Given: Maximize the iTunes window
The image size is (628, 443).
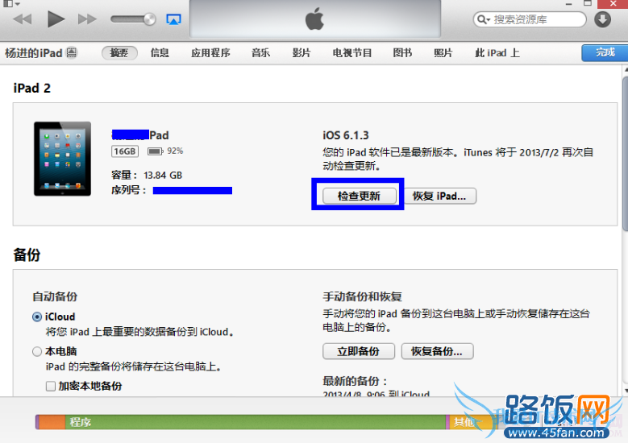Looking at the screenshot, I should (x=588, y=3).
